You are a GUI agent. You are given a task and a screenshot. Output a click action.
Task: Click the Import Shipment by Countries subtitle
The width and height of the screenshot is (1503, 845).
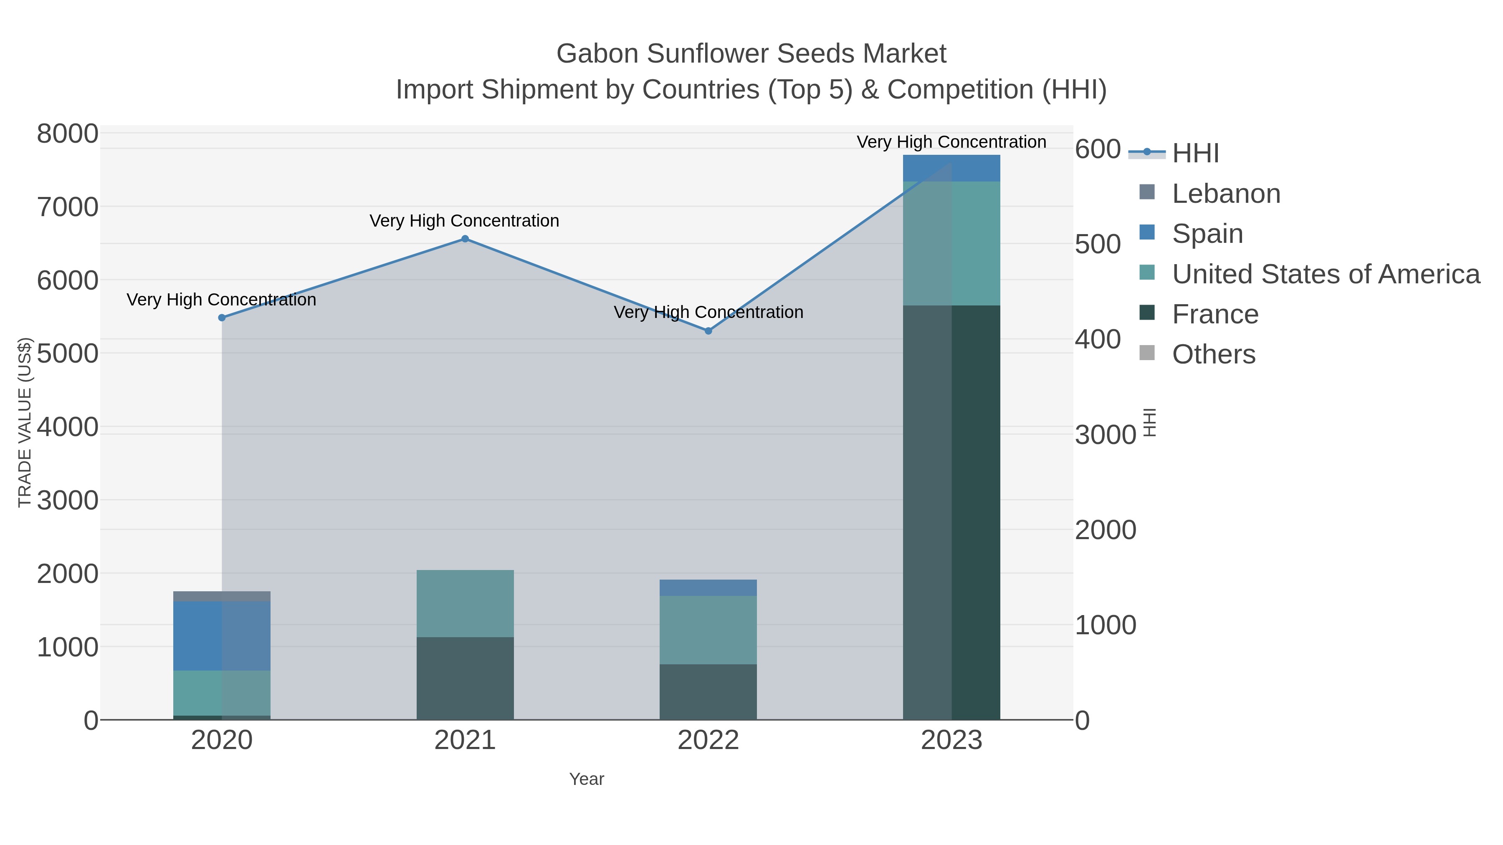(x=751, y=90)
